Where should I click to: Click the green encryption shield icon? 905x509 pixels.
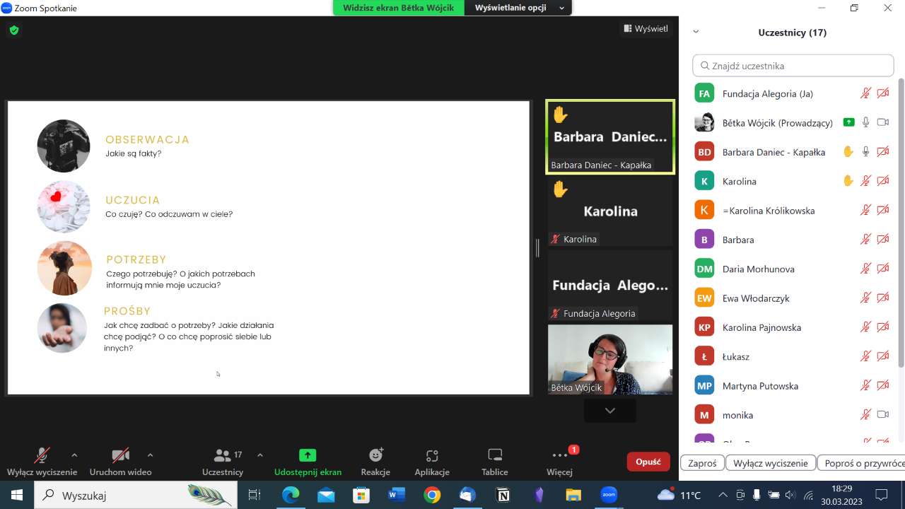[x=14, y=30]
